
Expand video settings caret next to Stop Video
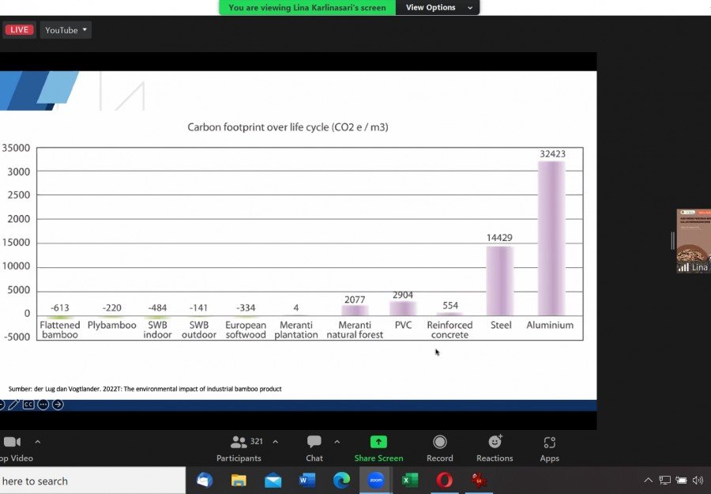pos(38,442)
